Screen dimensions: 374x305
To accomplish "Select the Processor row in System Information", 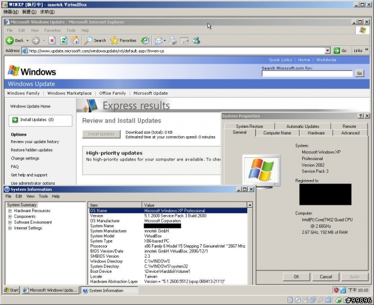I will click(168, 246).
